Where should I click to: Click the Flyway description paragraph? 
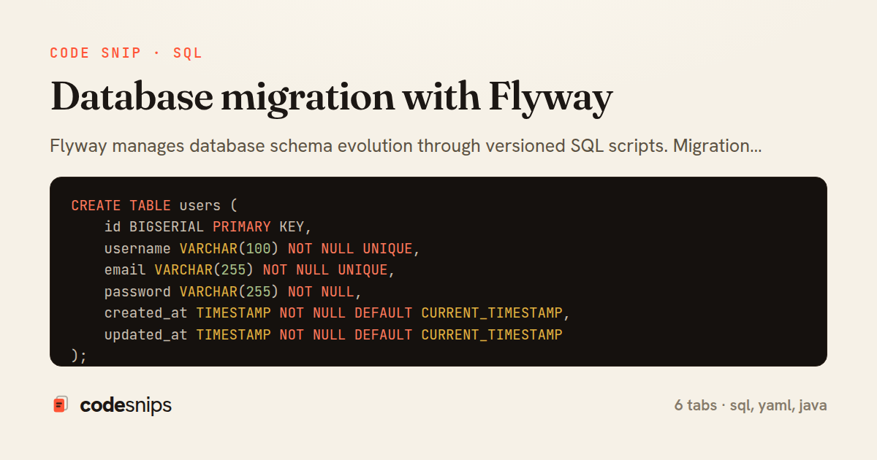point(406,146)
